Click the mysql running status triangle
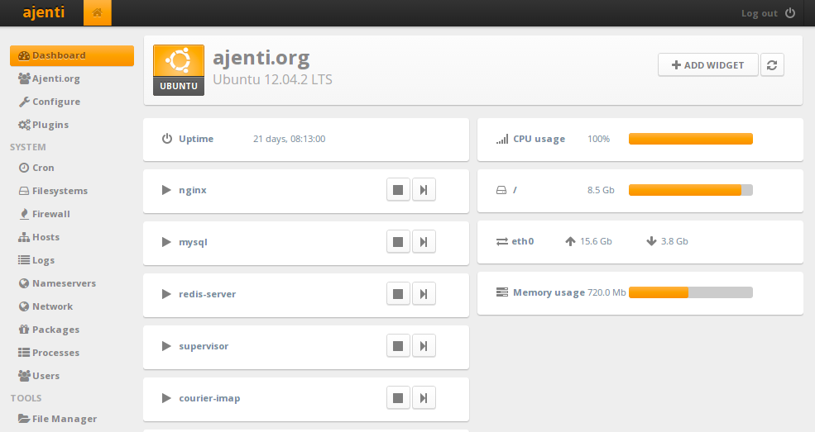The image size is (815, 432). pos(166,242)
